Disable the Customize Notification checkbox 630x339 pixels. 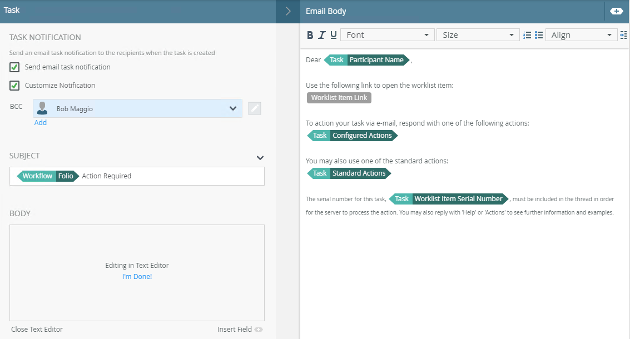(14, 86)
